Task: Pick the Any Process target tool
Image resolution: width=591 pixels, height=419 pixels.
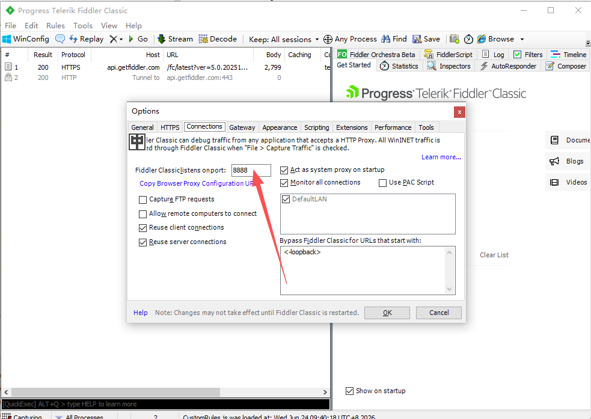Action: pyautogui.click(x=350, y=39)
